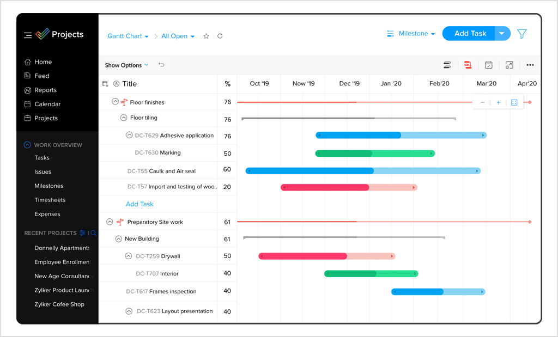Star the current Gantt Chart view
This screenshot has height=337, width=558.
tap(206, 36)
